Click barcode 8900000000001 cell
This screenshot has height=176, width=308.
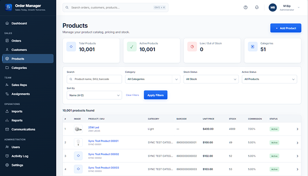[x=187, y=143]
